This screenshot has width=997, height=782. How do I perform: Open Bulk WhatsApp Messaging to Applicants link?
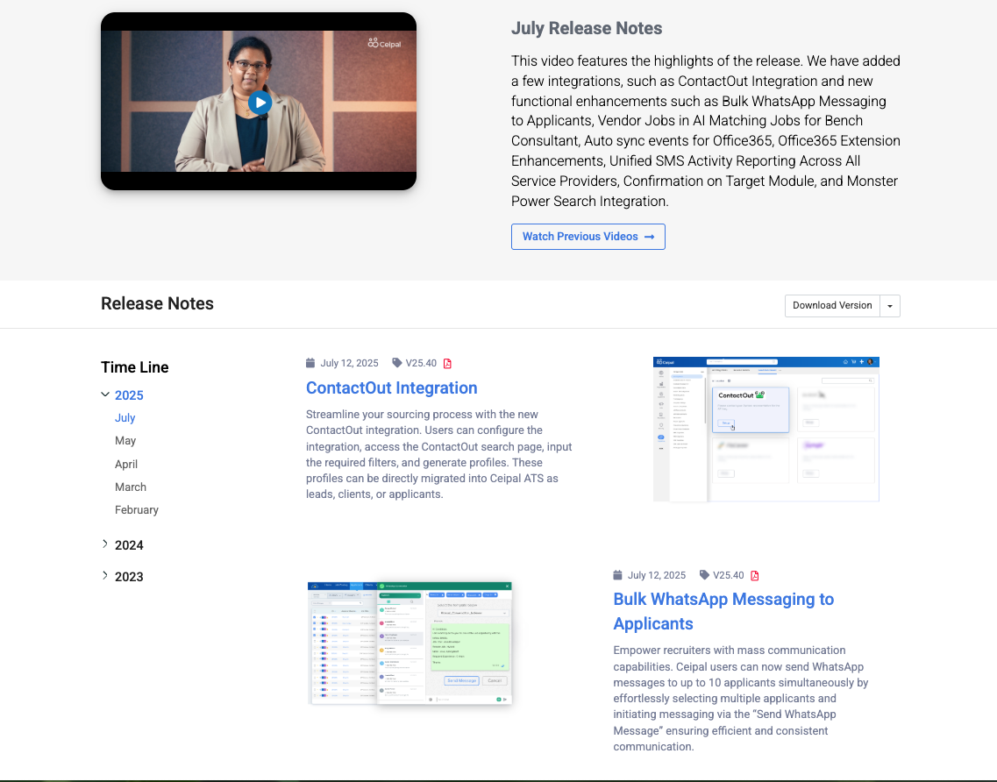point(723,611)
